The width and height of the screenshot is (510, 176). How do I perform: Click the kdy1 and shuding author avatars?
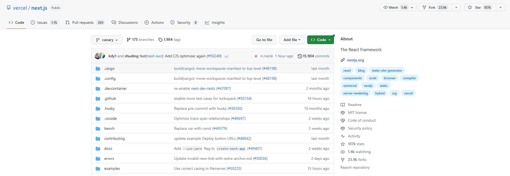100,56
